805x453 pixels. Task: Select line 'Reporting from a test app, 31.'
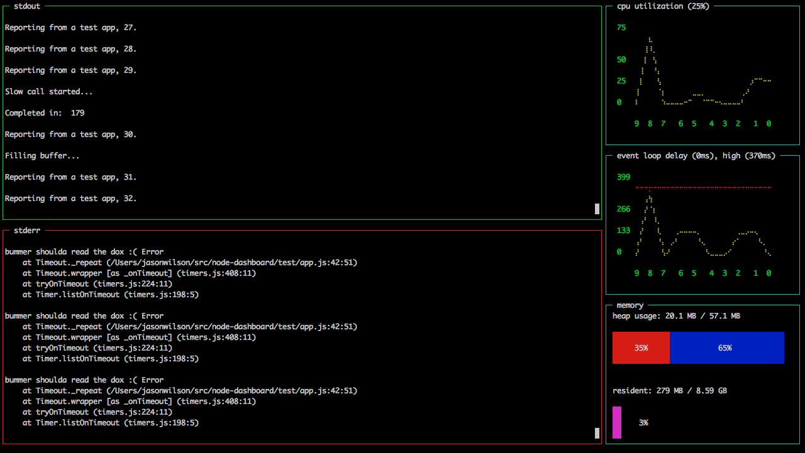70,177
